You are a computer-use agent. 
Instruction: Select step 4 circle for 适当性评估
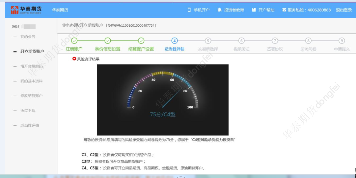pos(175,41)
